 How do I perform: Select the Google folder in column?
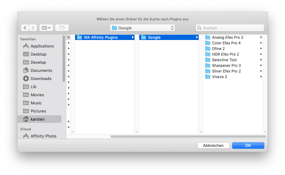(x=169, y=37)
